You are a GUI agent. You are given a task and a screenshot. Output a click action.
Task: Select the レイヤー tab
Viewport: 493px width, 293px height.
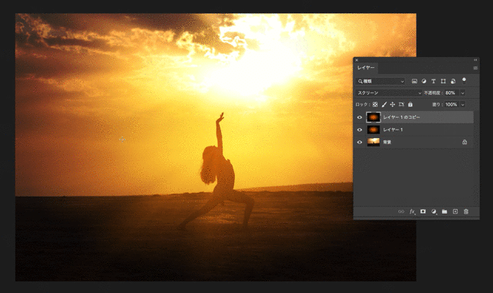point(366,68)
